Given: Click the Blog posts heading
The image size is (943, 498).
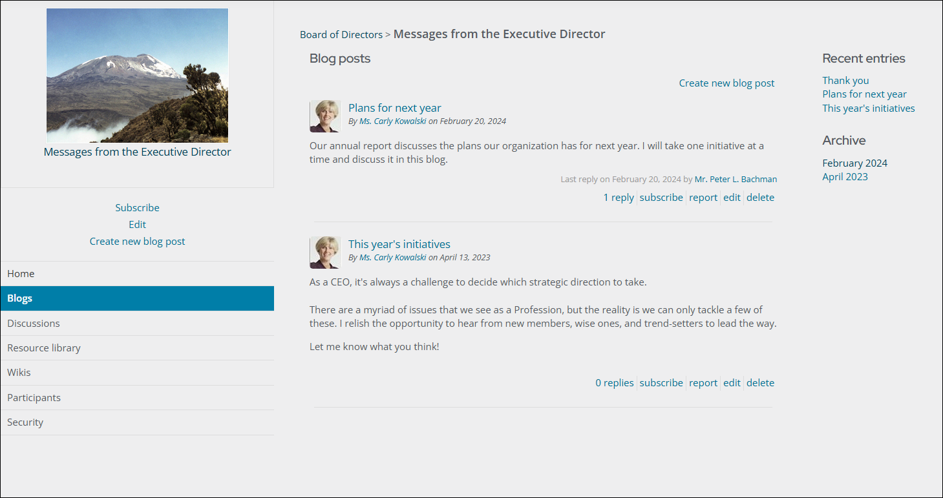Looking at the screenshot, I should [340, 59].
